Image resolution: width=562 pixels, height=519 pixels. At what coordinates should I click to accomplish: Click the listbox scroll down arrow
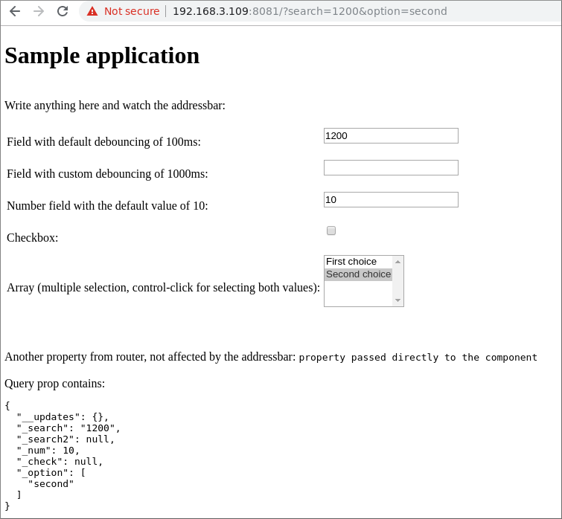(x=397, y=300)
